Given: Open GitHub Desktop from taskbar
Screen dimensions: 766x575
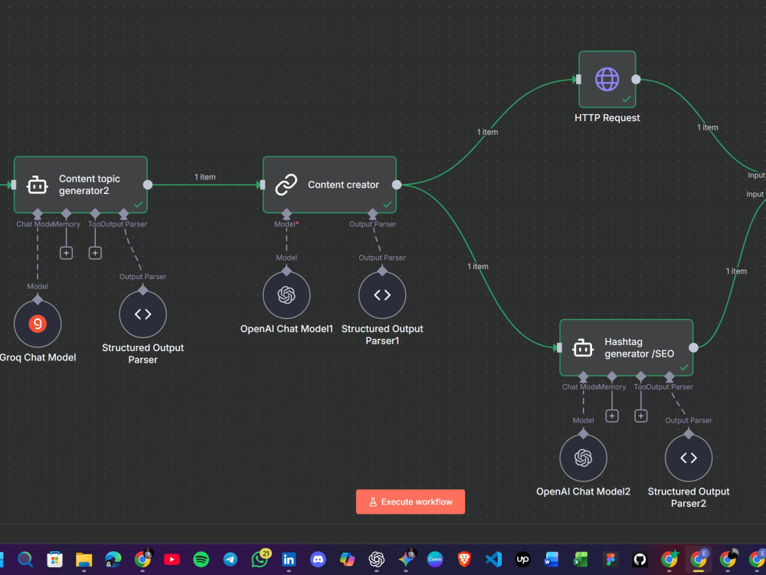Looking at the screenshot, I should [x=640, y=559].
